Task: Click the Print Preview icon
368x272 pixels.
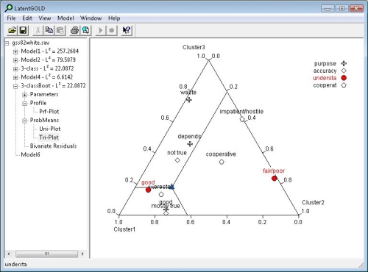Action: tap(85, 30)
